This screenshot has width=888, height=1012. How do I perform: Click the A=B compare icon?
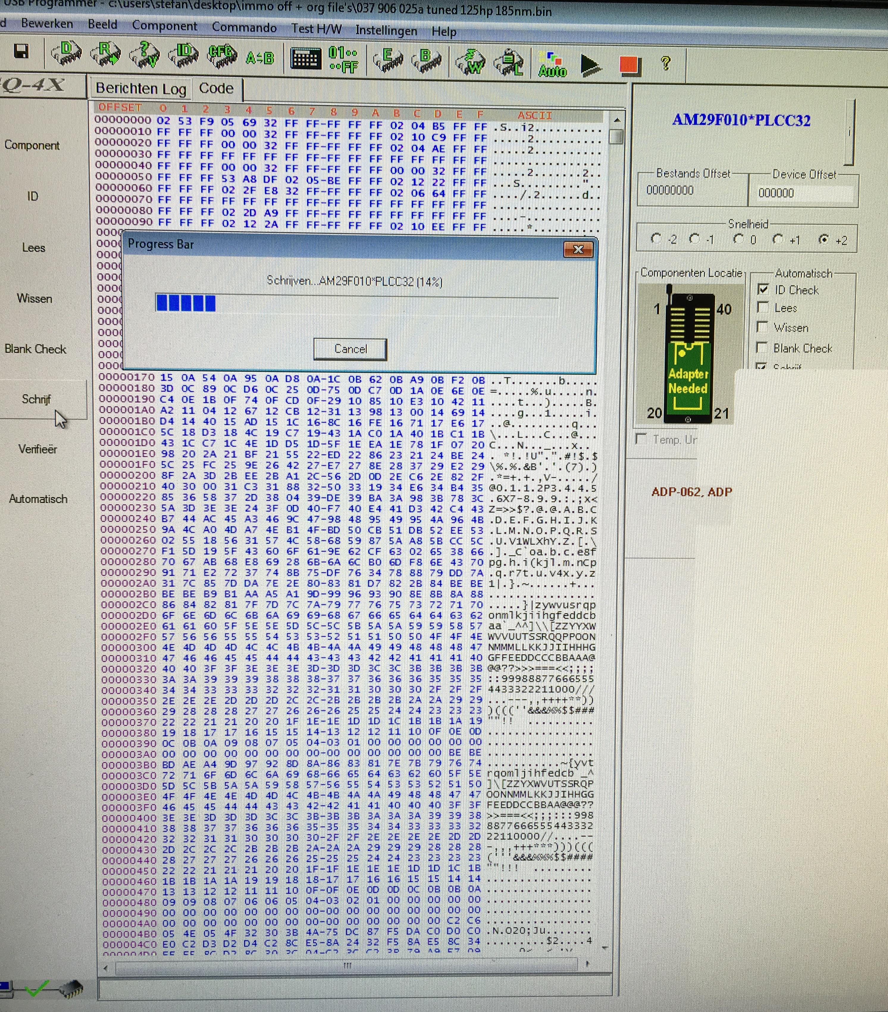tap(260, 58)
